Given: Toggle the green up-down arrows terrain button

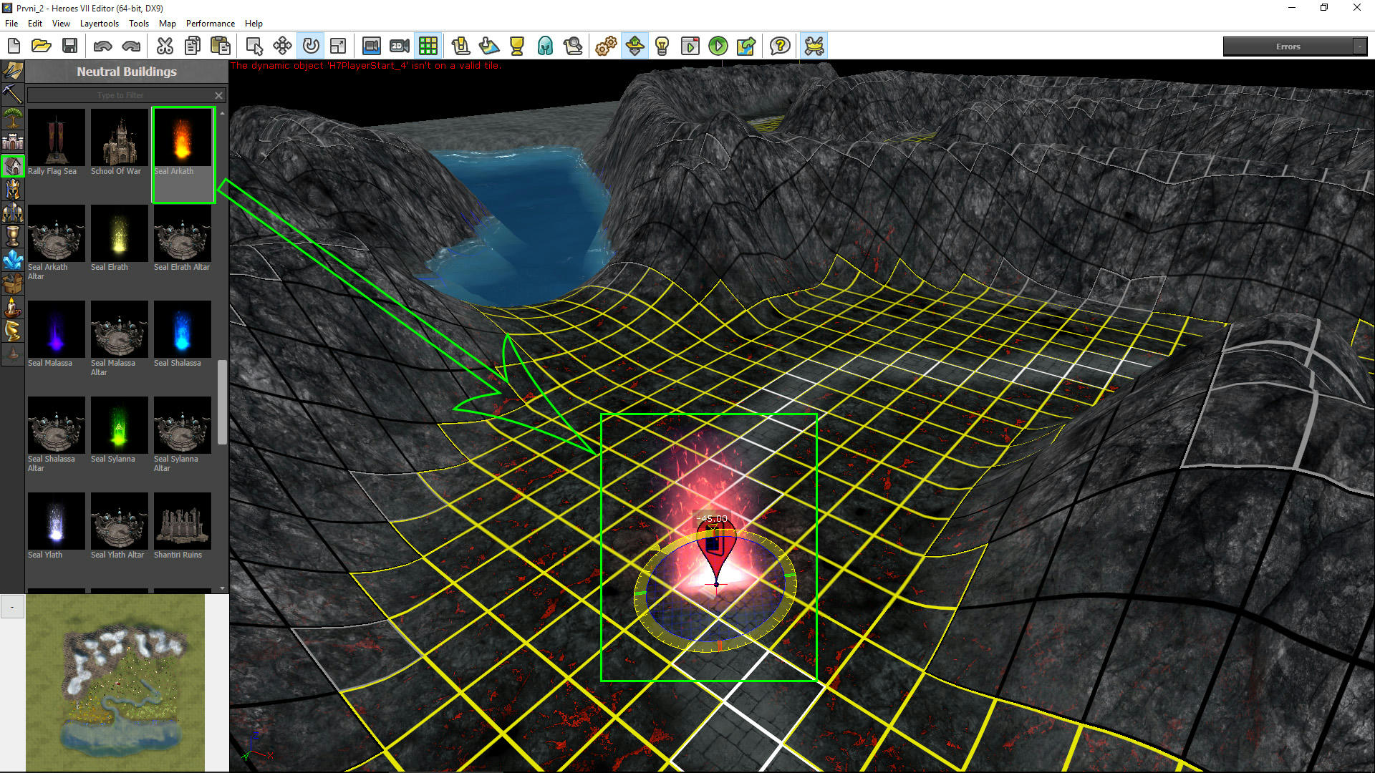Looking at the screenshot, I should tap(635, 47).
